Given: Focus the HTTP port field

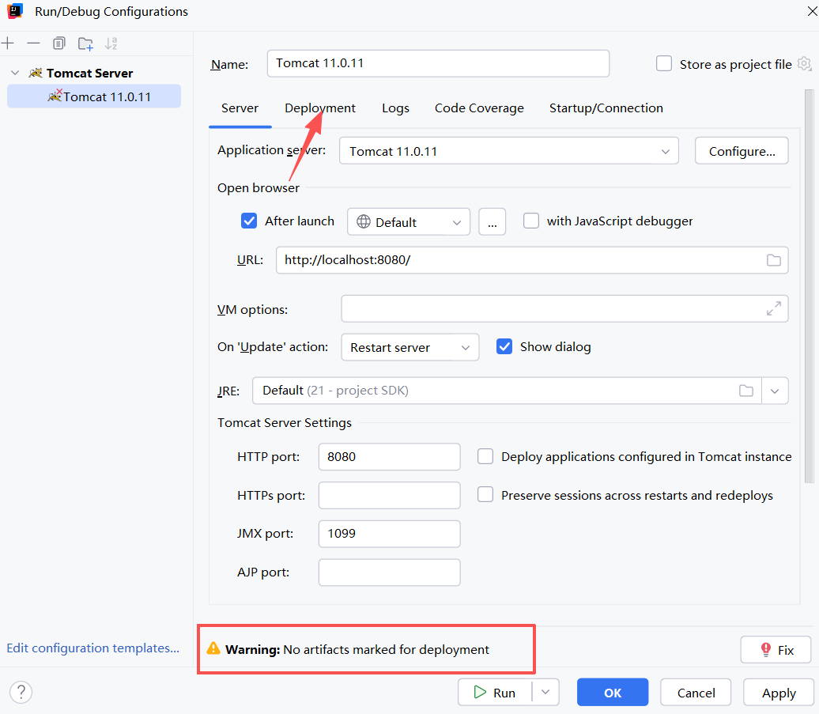Looking at the screenshot, I should pyautogui.click(x=389, y=456).
